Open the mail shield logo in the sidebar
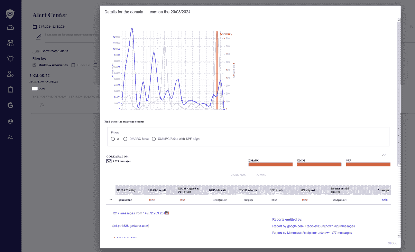Screen dimensions: 415x252 10,14
